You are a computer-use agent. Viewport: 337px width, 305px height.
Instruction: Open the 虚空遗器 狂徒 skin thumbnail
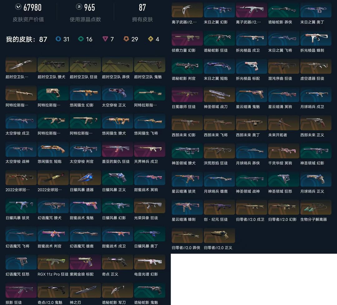pos(316,66)
